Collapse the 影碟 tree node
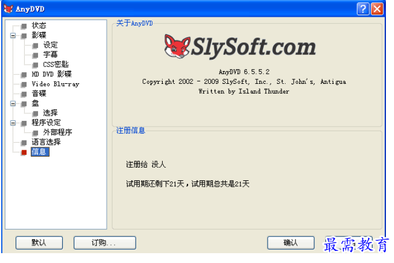Screen dimensions: 394x263 [x=13, y=35]
